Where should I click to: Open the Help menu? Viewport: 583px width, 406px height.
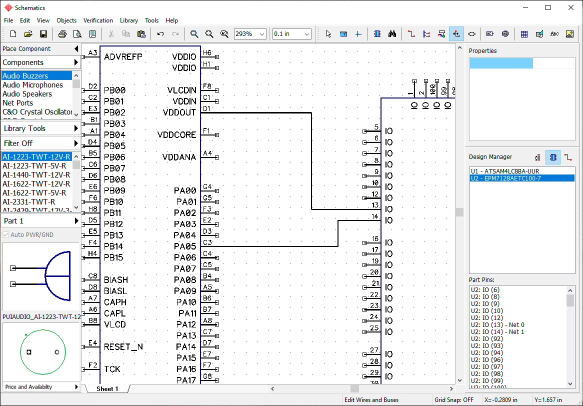[172, 20]
